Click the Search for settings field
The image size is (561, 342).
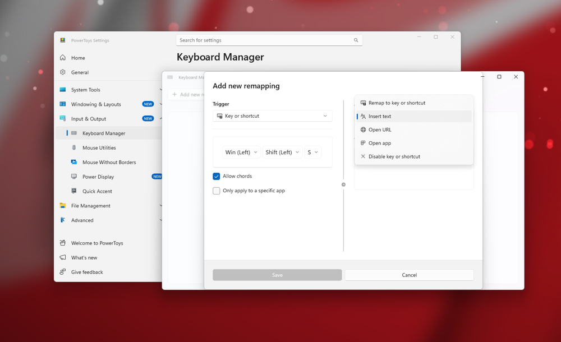269,40
